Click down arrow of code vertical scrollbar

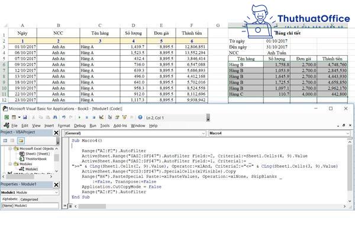tap(350, 201)
